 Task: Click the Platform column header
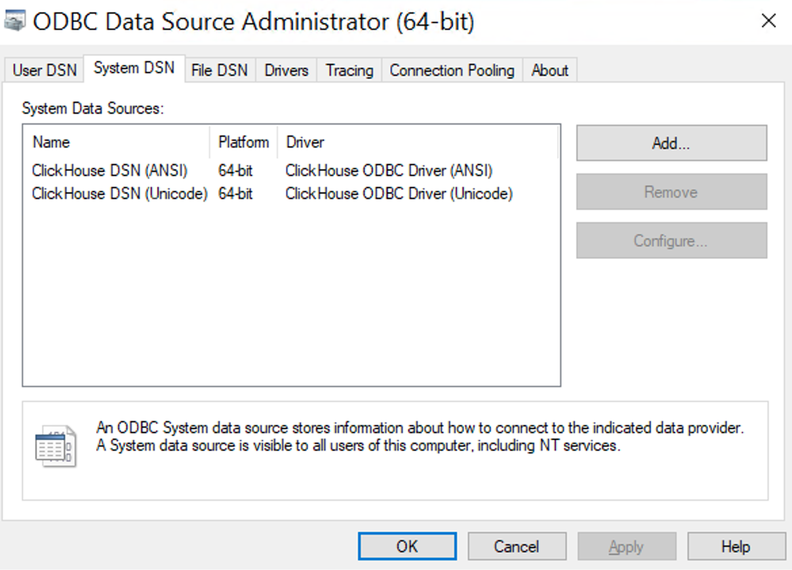[x=243, y=142]
